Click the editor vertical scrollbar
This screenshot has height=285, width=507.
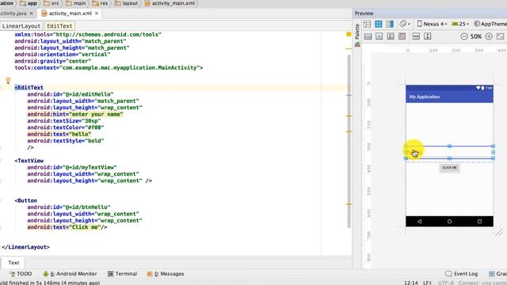(x=349, y=141)
